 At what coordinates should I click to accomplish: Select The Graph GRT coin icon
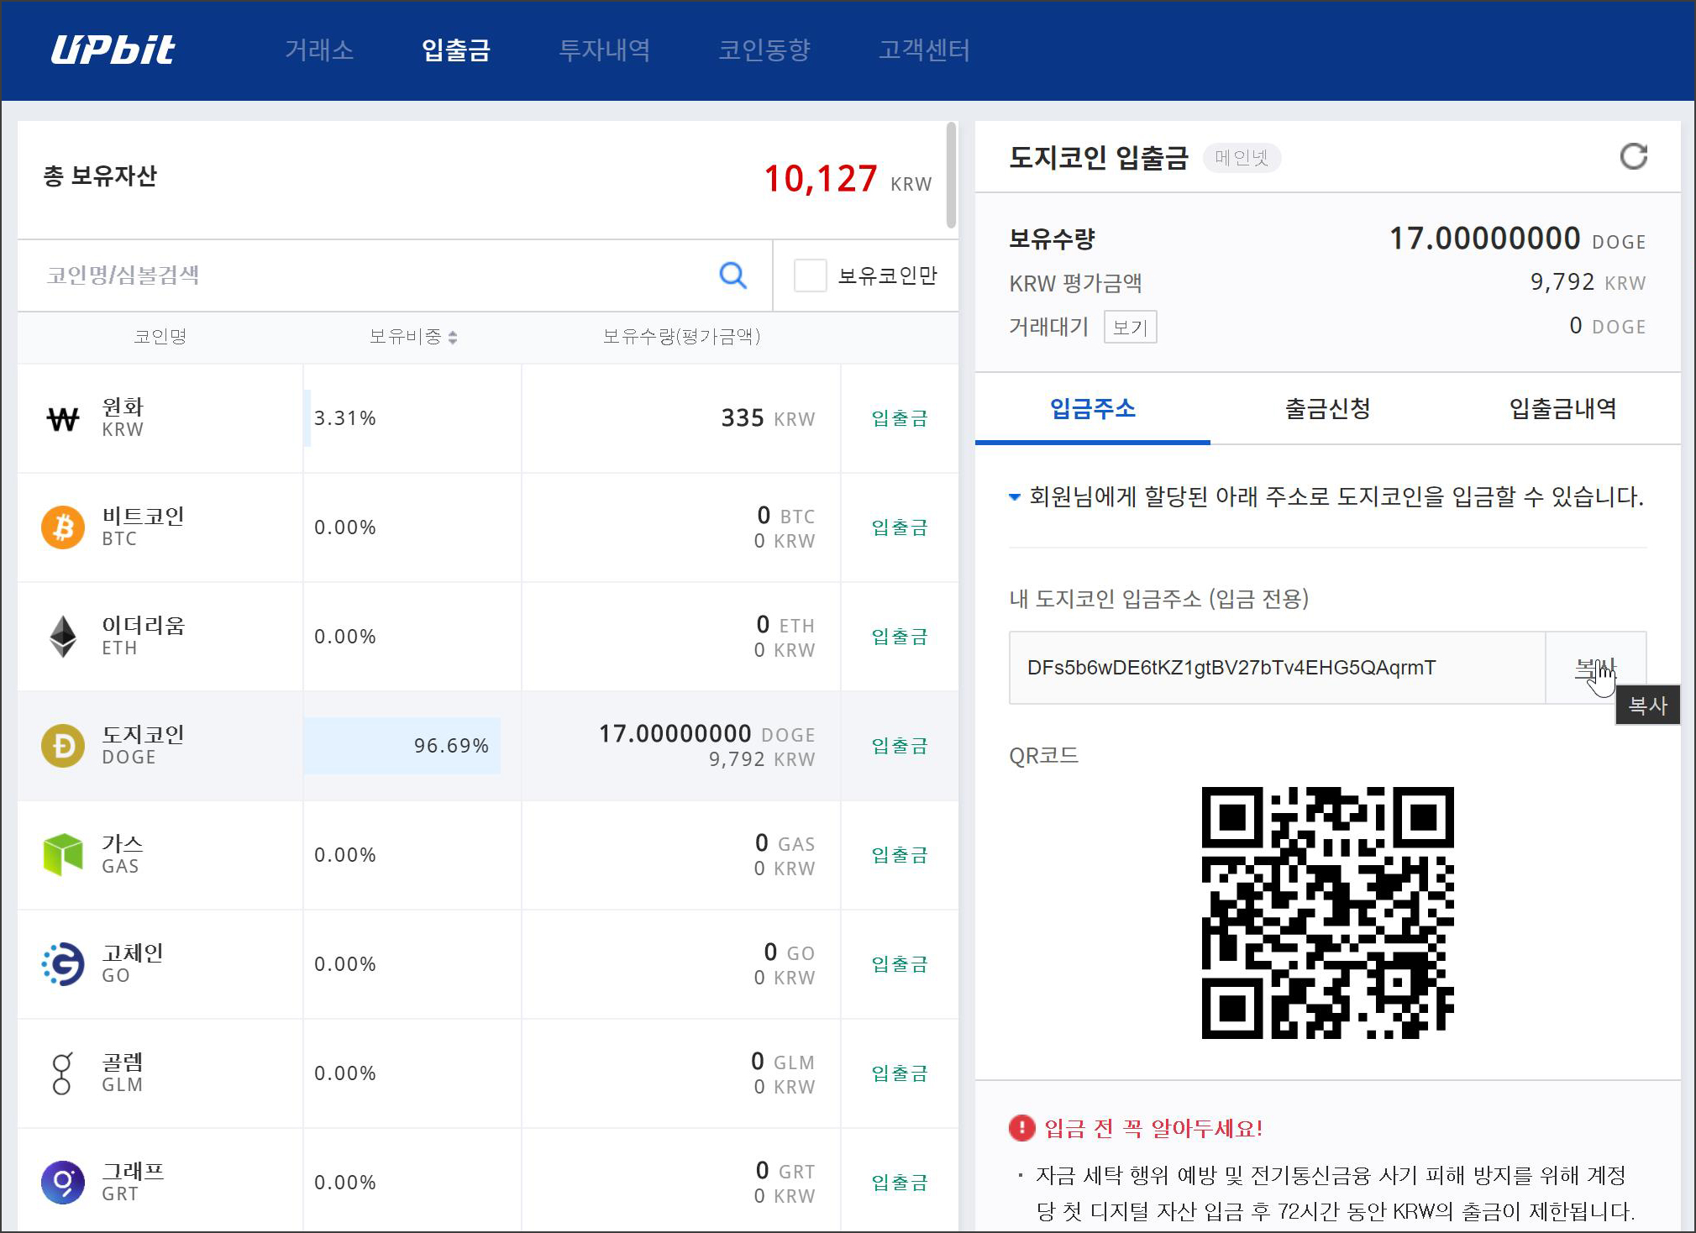[63, 1182]
